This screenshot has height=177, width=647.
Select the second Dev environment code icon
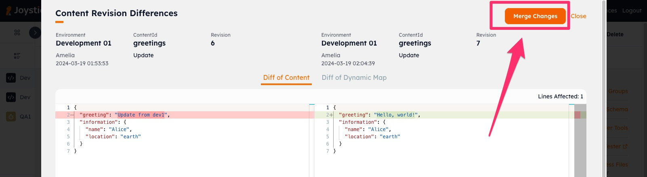tap(11, 97)
